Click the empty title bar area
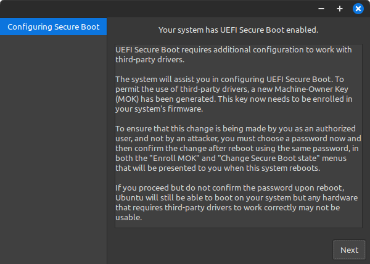370x264 pixels. click(154, 9)
